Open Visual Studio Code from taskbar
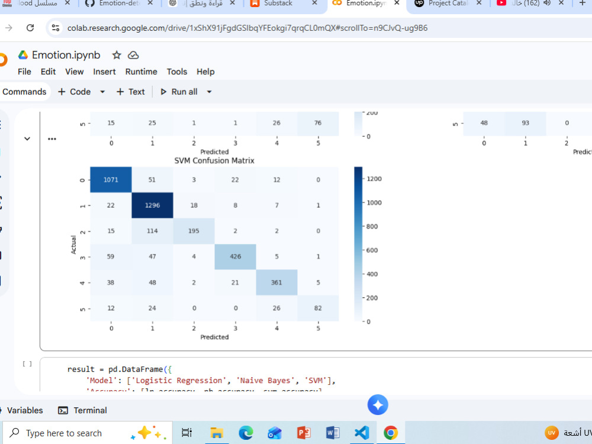This screenshot has width=592, height=444. click(362, 433)
